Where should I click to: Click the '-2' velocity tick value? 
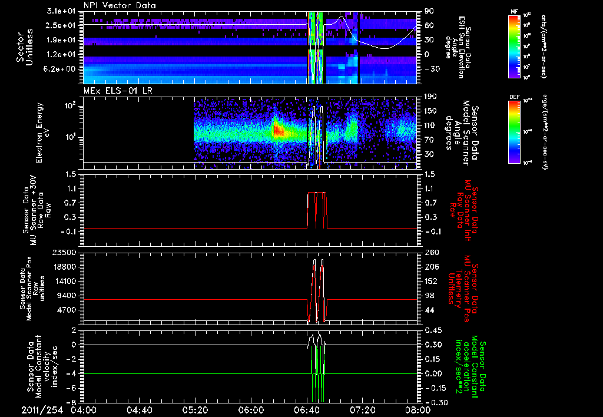[x=70, y=359]
